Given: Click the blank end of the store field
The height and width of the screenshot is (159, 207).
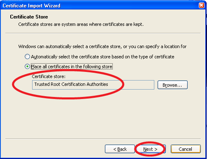Looking at the screenshot, I should point(139,85).
